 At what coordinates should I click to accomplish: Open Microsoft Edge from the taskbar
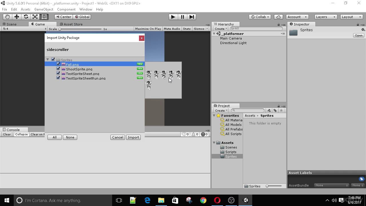pos(147,200)
